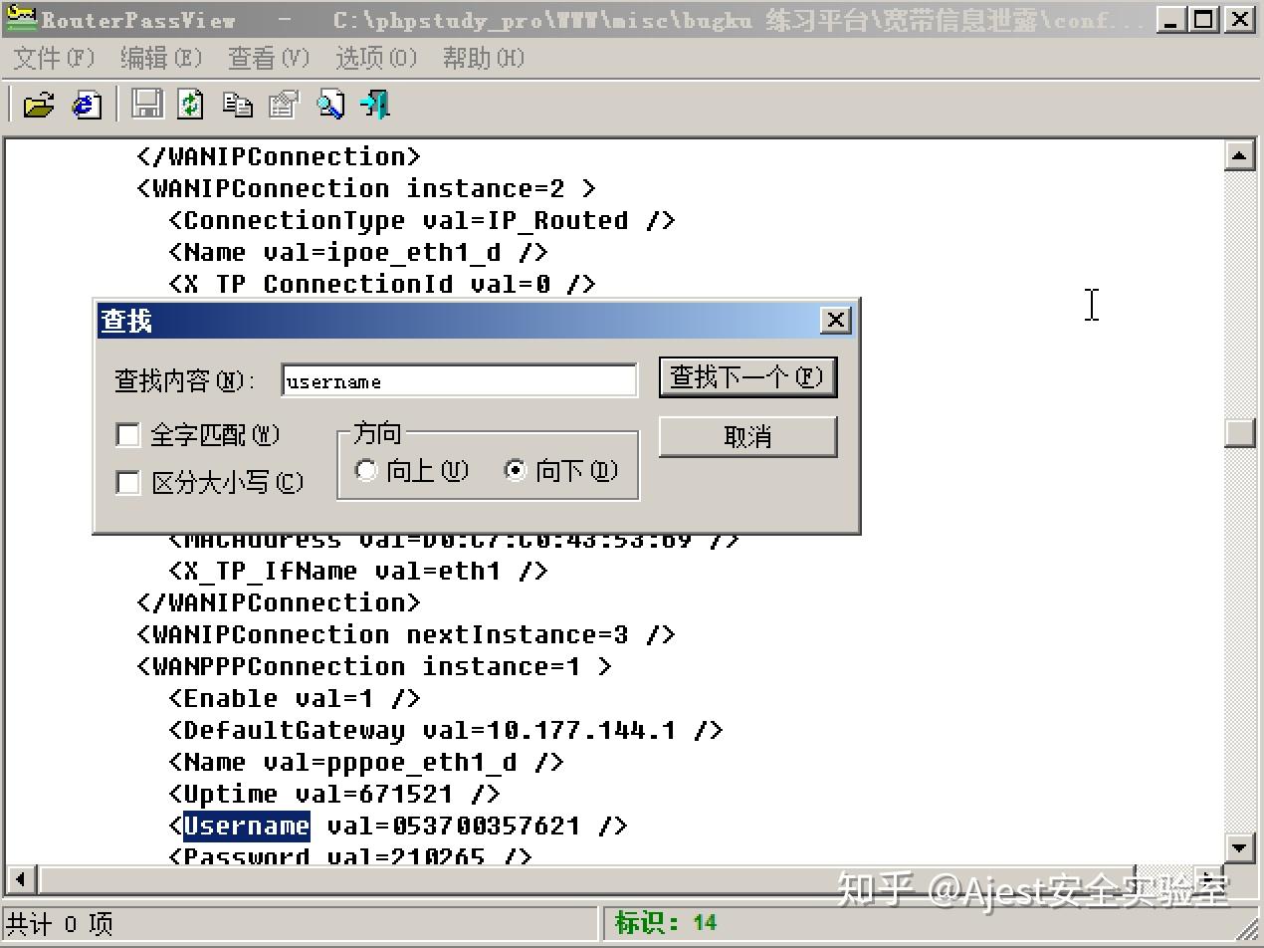Save the selected items
Viewport: 1264px width, 948px height.
(x=147, y=103)
